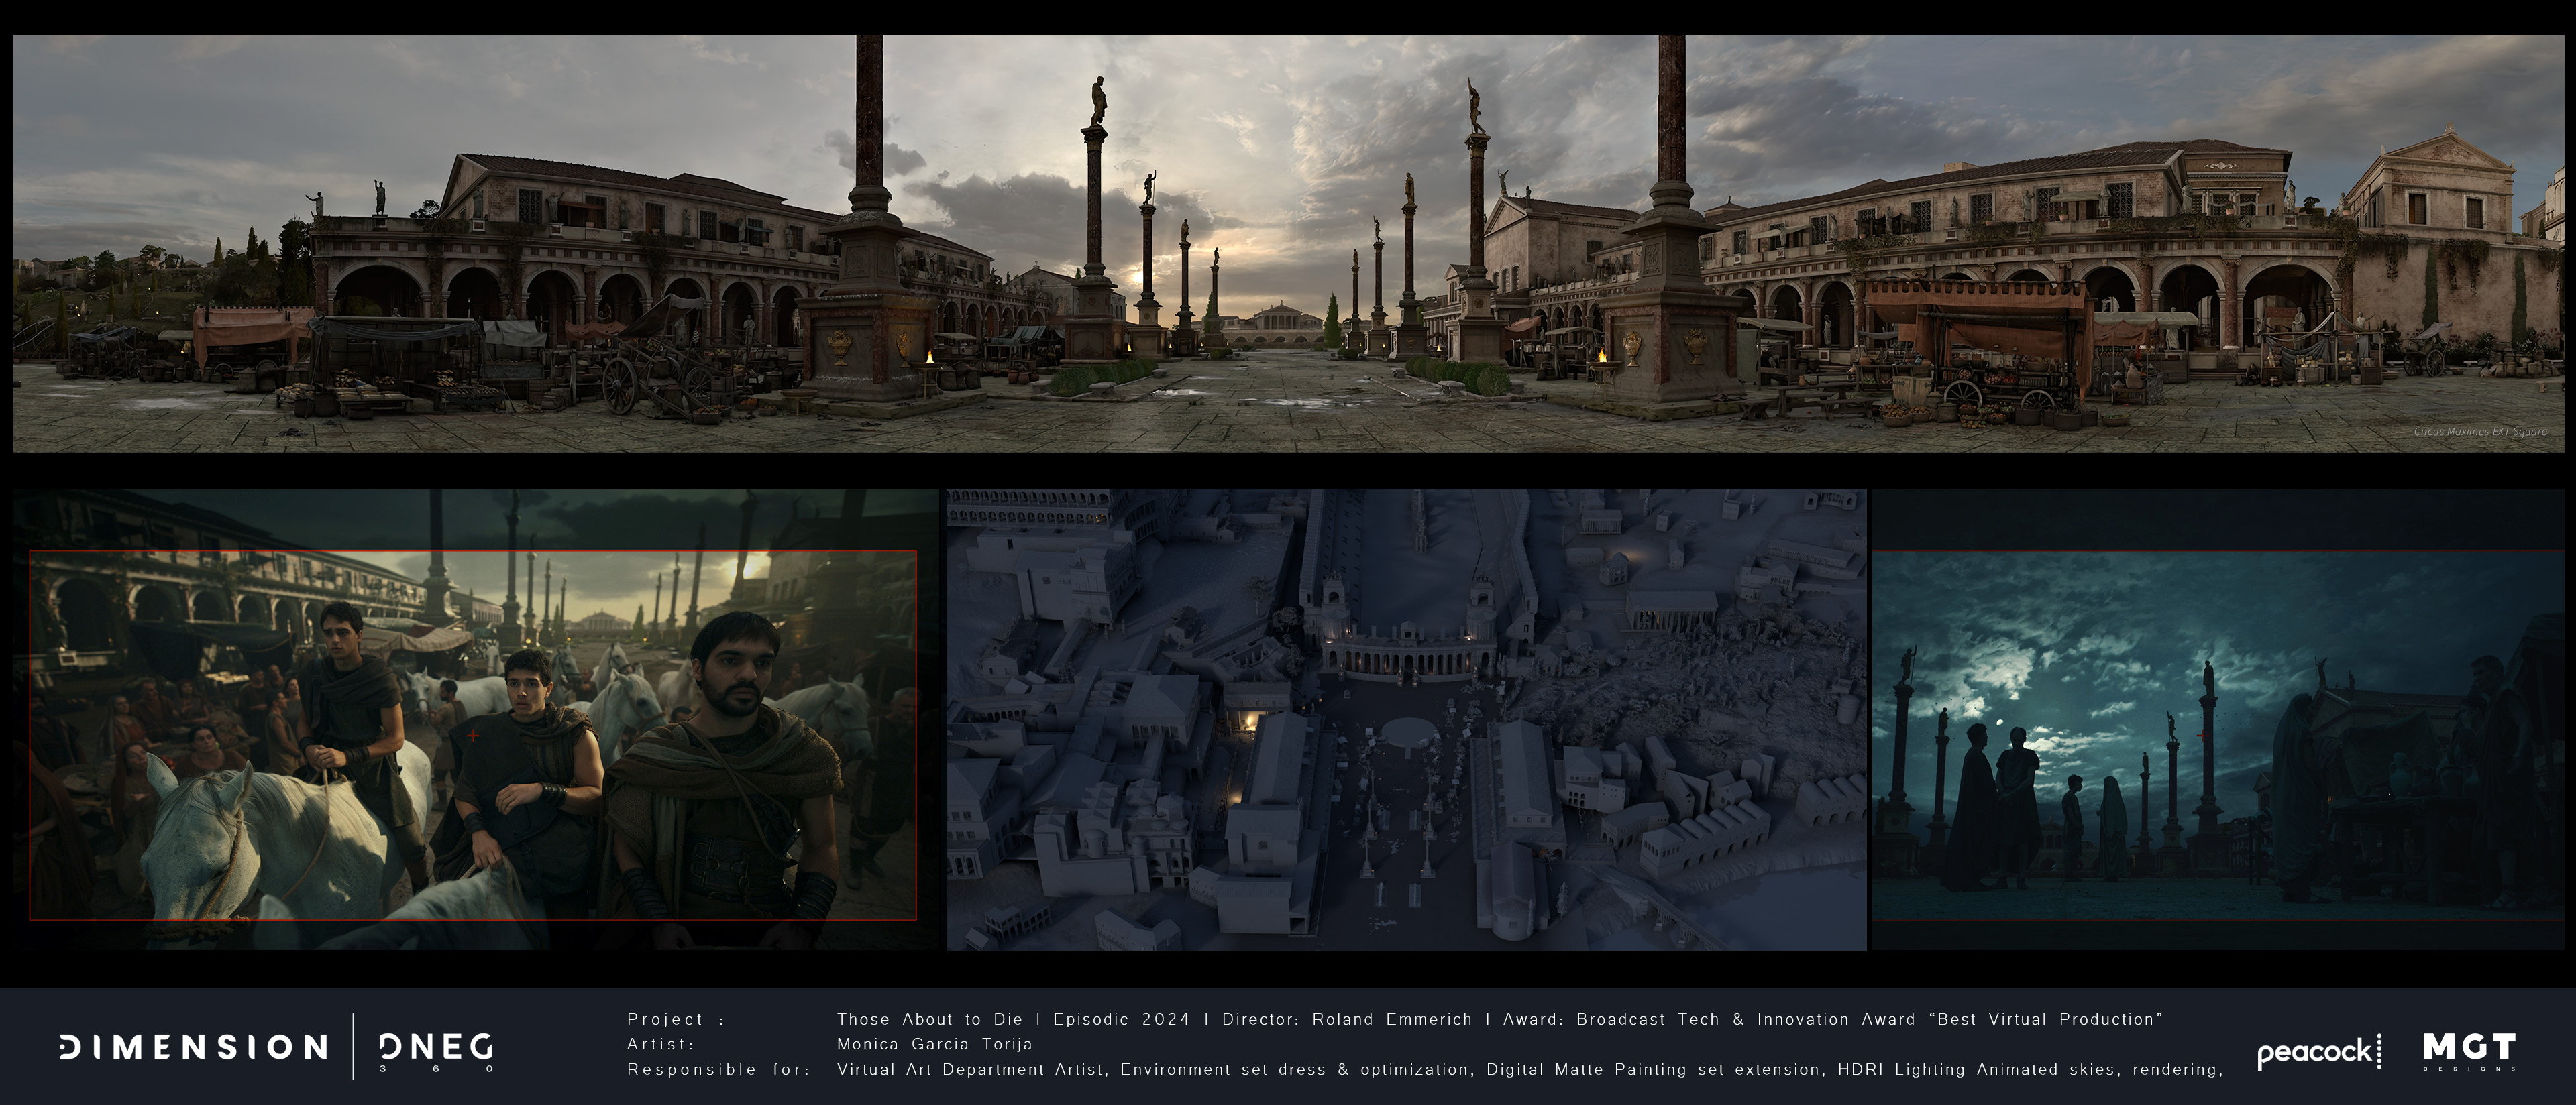Click the peacock logo

2319,1052
